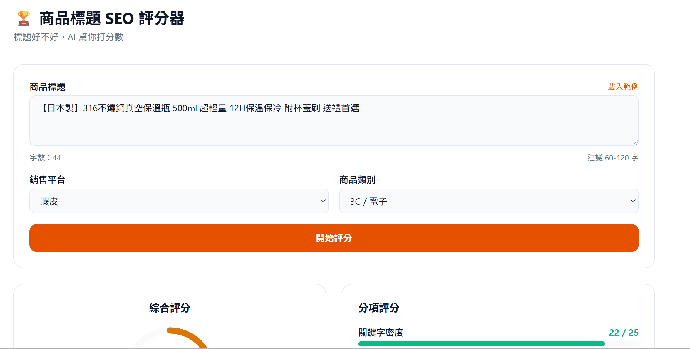Click the 標題好不好，AI 幫你打分數 subtitle
Image resolution: width=690 pixels, height=349 pixels.
pyautogui.click(x=68, y=37)
